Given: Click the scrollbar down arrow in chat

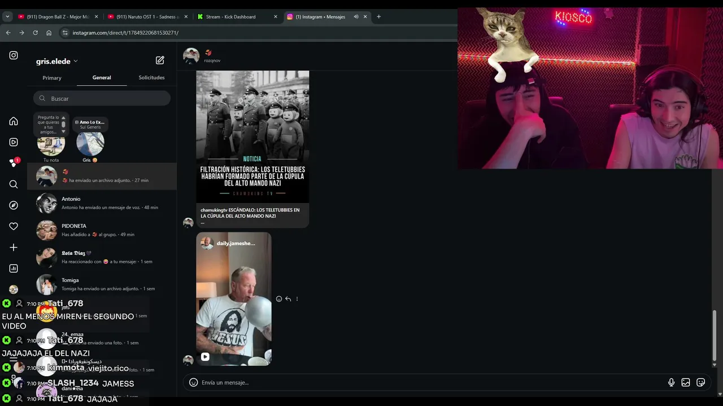Looking at the screenshot, I should [715, 365].
